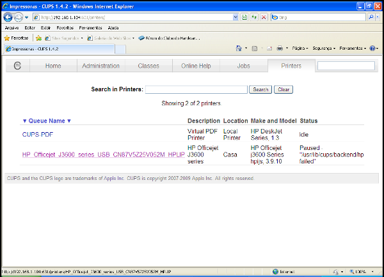Open the HP_Officejet_J3600 printer queue link

pyautogui.click(x=103, y=154)
